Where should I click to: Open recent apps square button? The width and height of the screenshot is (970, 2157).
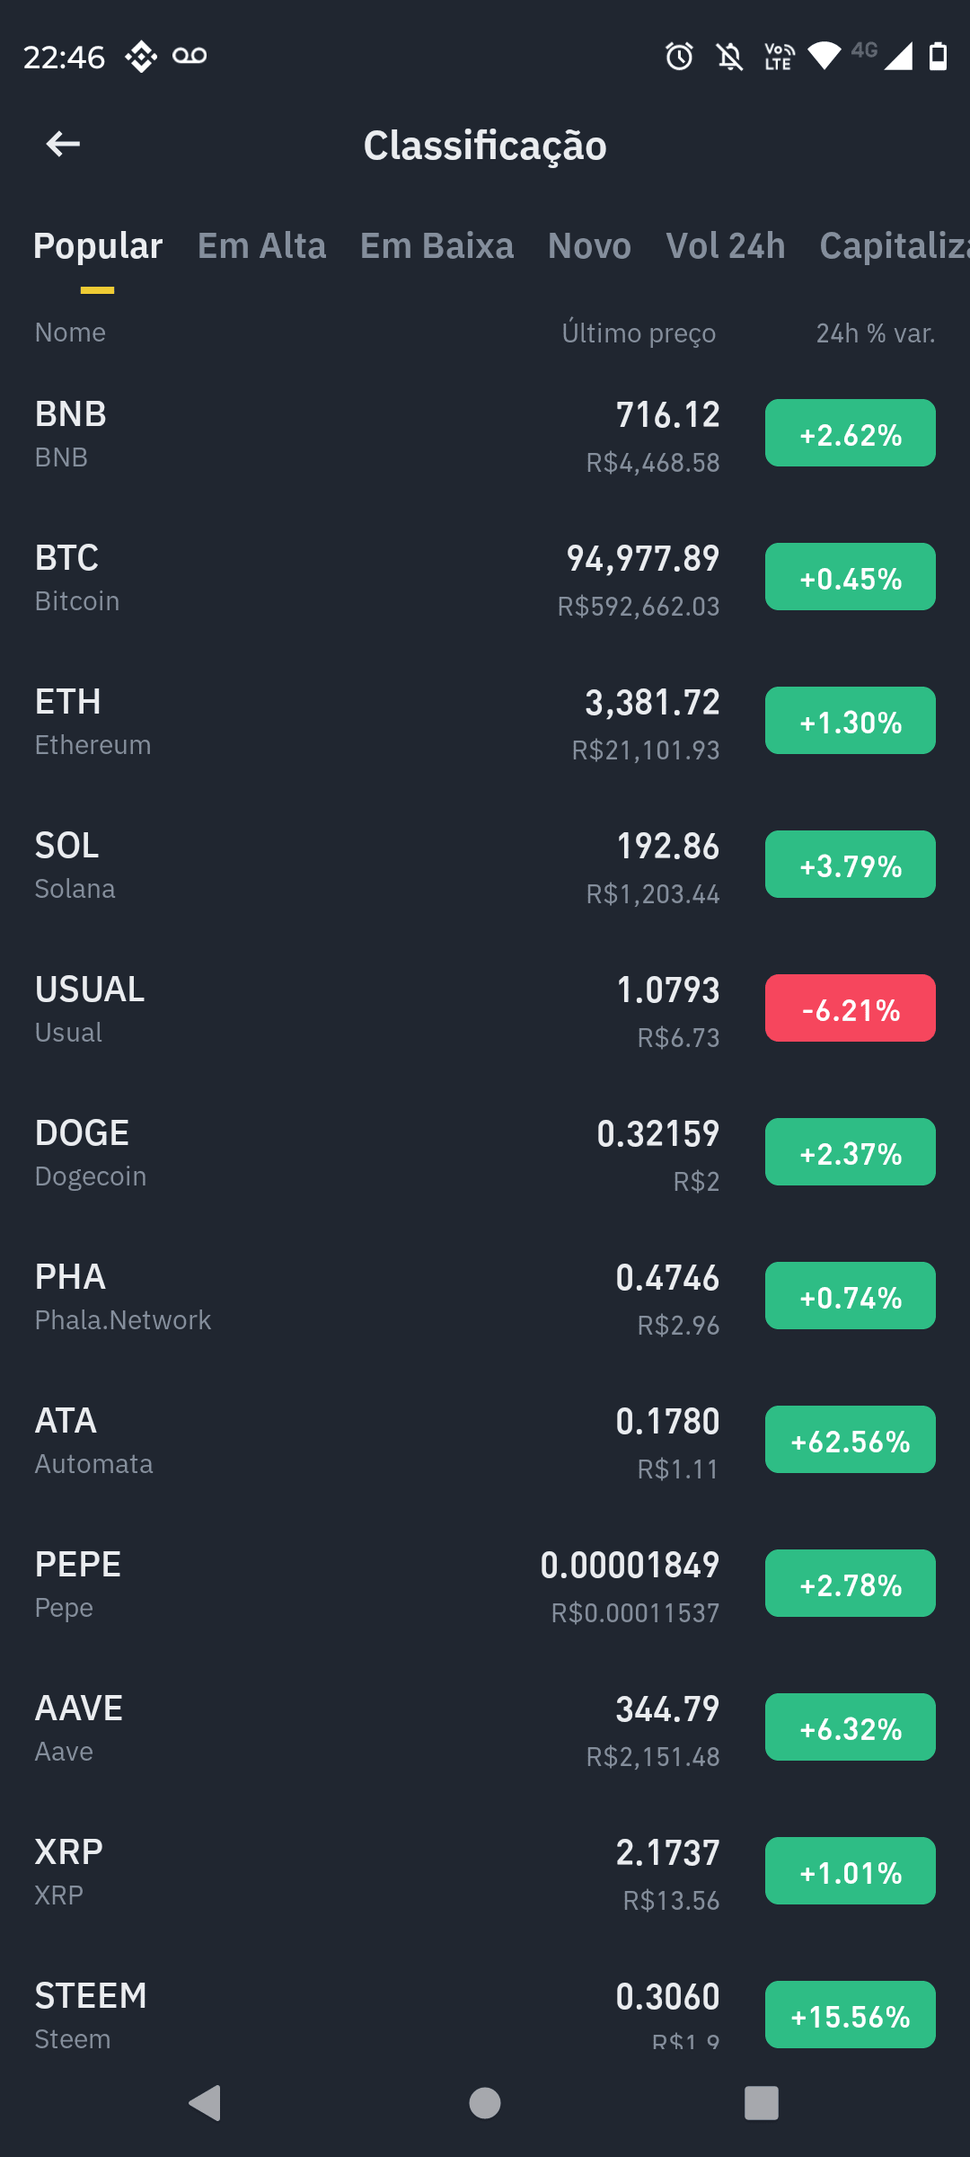[x=762, y=2103]
